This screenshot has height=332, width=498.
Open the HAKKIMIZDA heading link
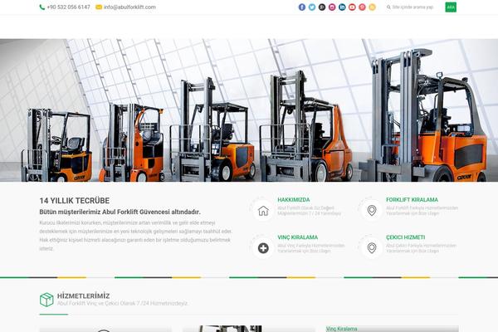294,200
